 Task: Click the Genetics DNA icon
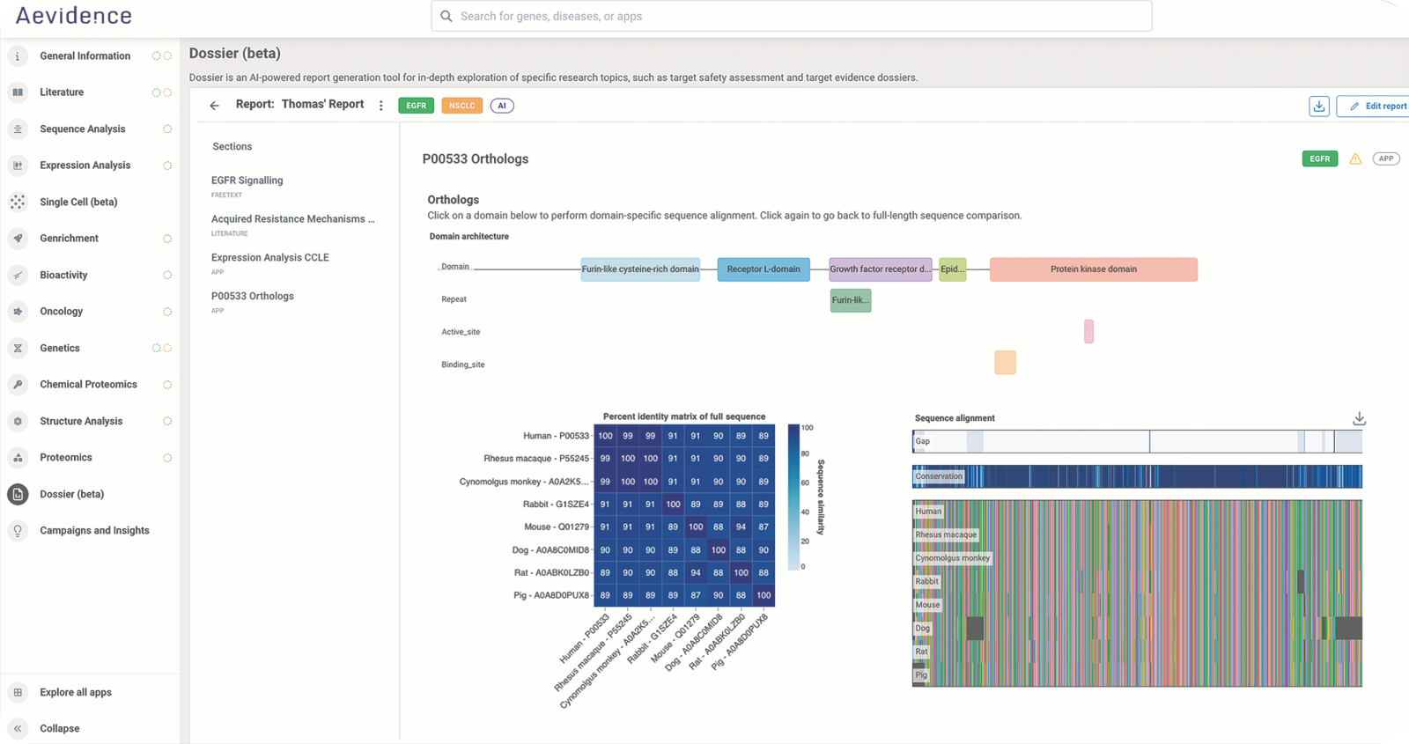coord(18,349)
